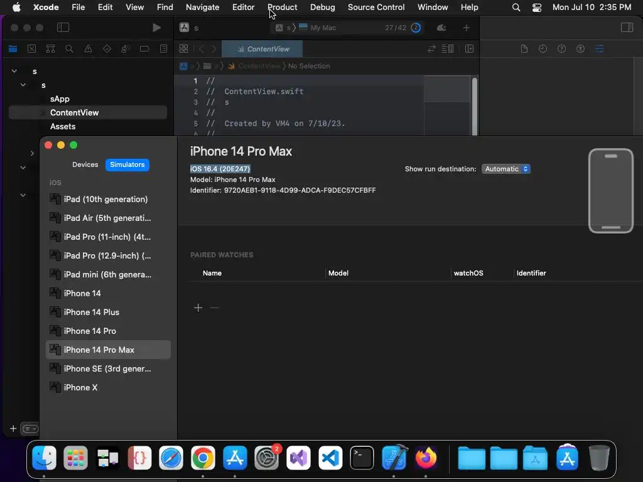Screen dimensions: 643x482
Task: Open the Symbol navigator icon
Action: 50,49
